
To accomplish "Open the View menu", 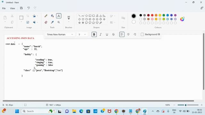I will (12, 8).
